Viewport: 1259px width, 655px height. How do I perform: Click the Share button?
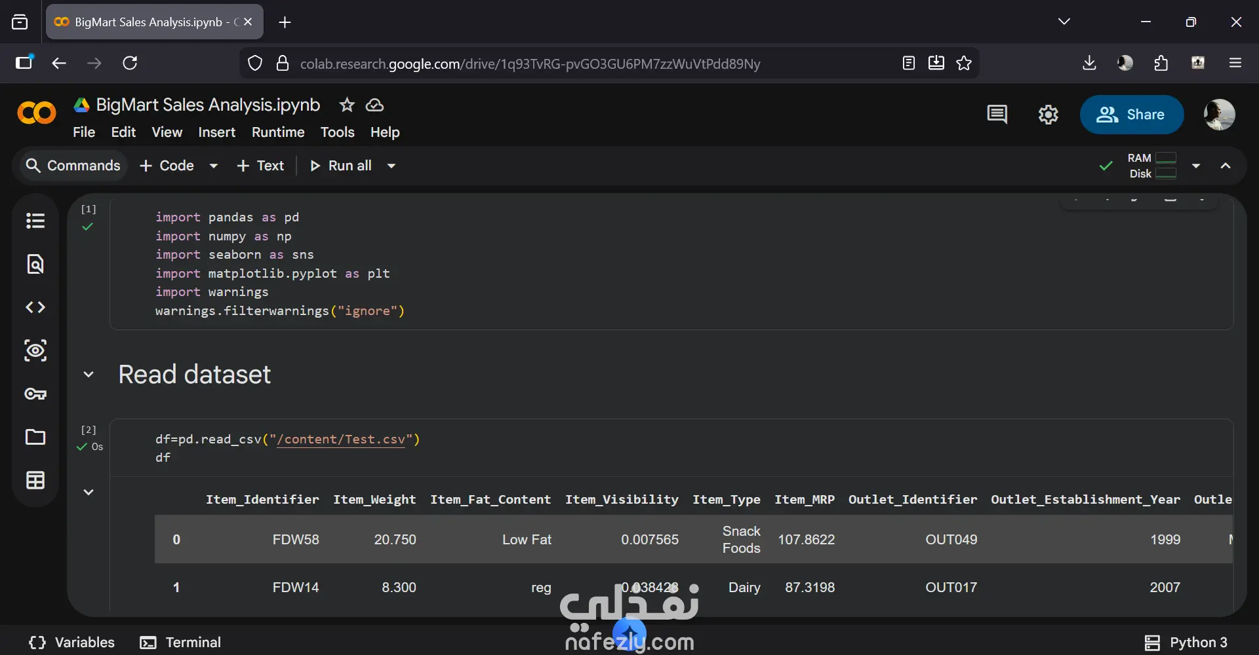(1132, 115)
